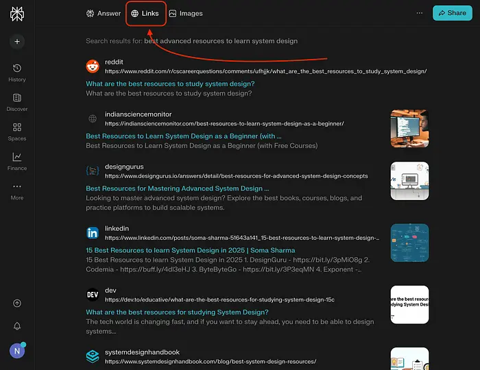Switch to the Answer tab
Image resolution: width=480 pixels, height=370 pixels.
(104, 13)
